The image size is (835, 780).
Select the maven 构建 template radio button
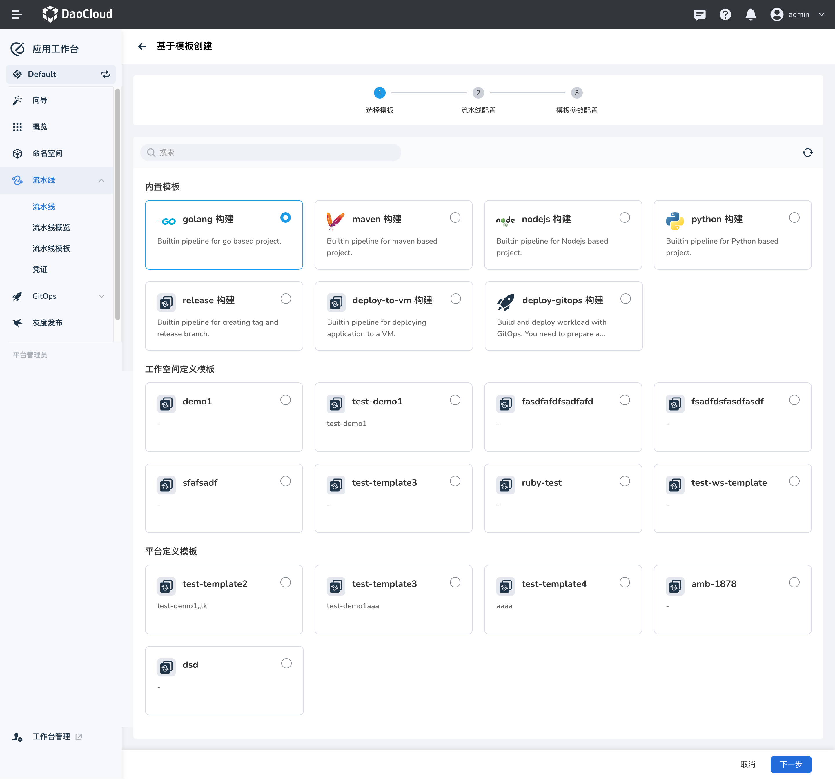(455, 217)
